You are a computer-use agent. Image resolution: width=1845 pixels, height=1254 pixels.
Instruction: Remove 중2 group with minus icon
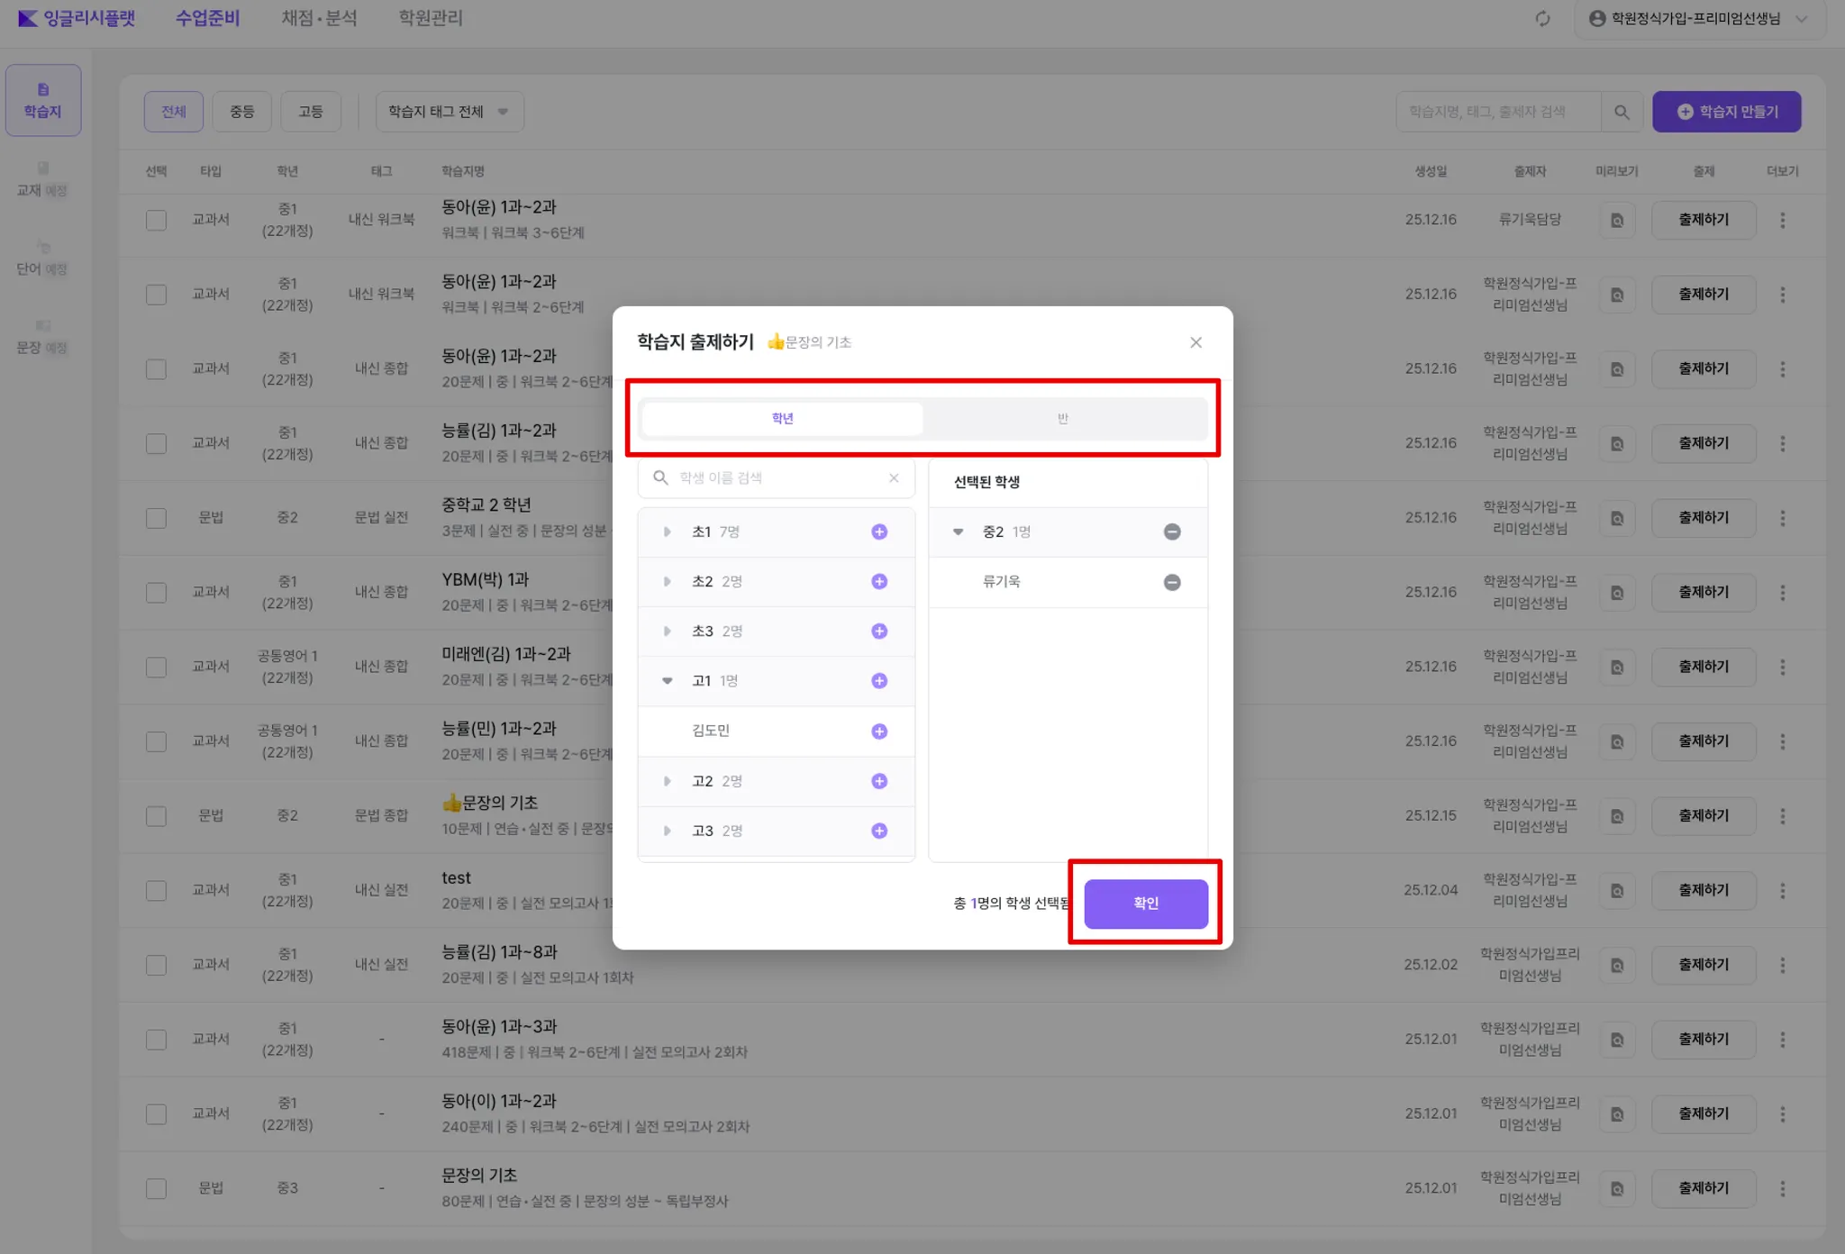(1172, 532)
